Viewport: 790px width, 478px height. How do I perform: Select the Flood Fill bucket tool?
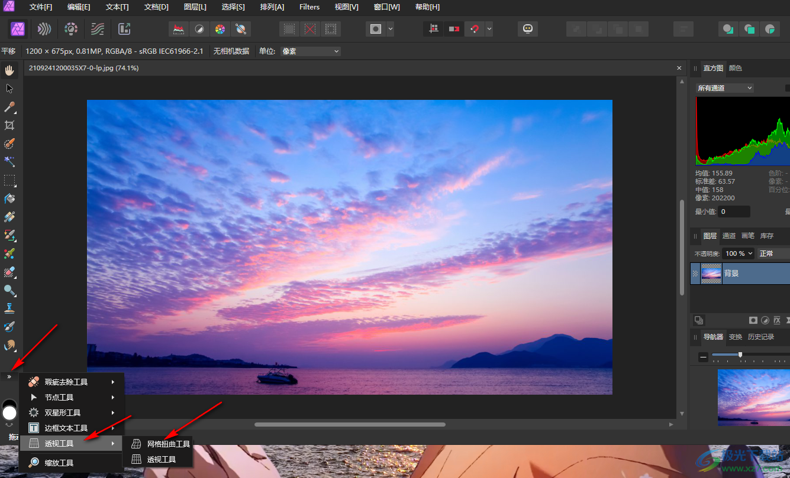point(9,199)
